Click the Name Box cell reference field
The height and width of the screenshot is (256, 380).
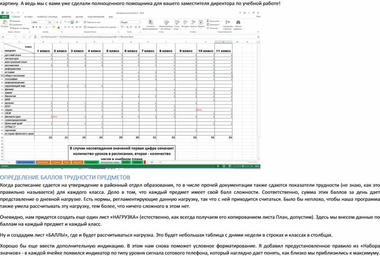tap(14, 36)
